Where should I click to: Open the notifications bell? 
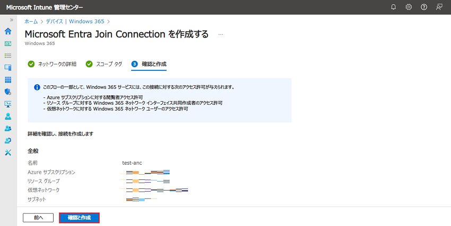coord(394,7)
